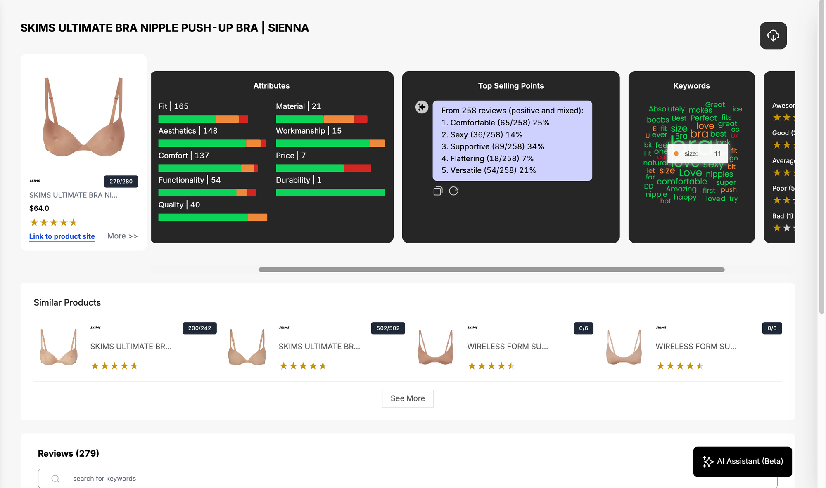Click the 'Perfect' keyword in word cloud
This screenshot has width=826, height=488.
(x=704, y=118)
